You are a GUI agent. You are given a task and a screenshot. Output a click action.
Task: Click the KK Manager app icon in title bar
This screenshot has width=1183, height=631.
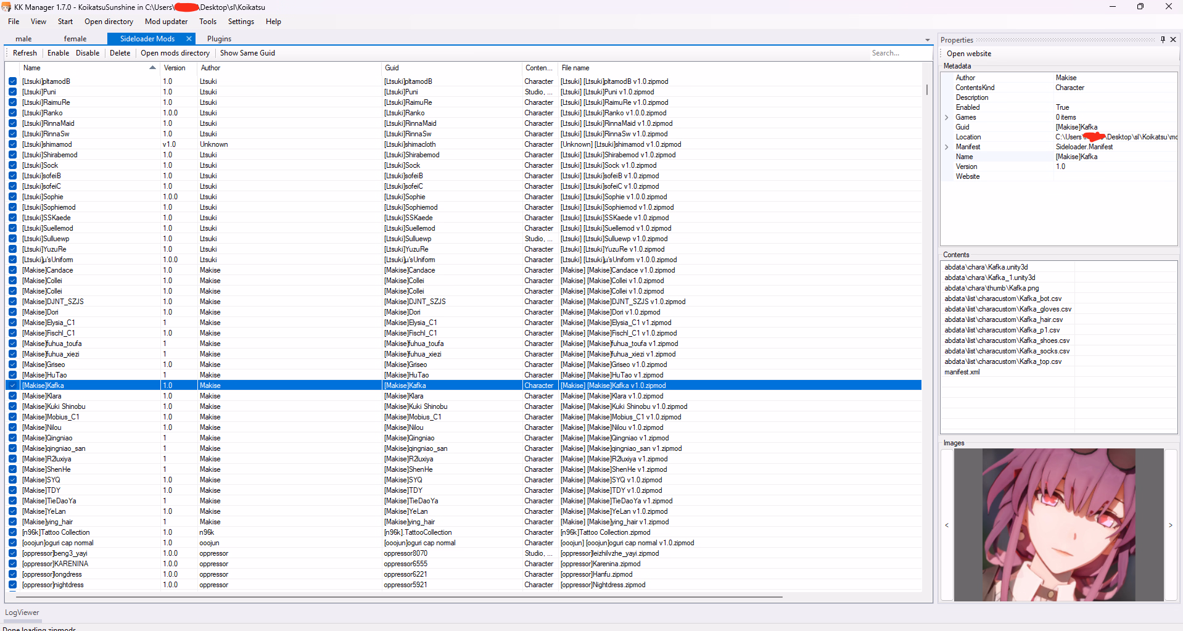tap(6, 7)
